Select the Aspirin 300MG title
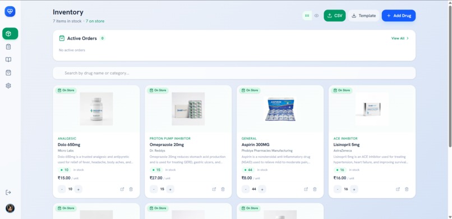The image size is (452, 219). click(x=255, y=144)
